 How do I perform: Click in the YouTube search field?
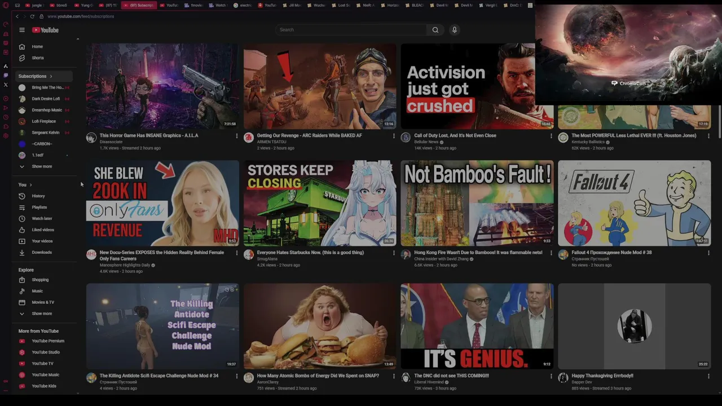coord(351,30)
